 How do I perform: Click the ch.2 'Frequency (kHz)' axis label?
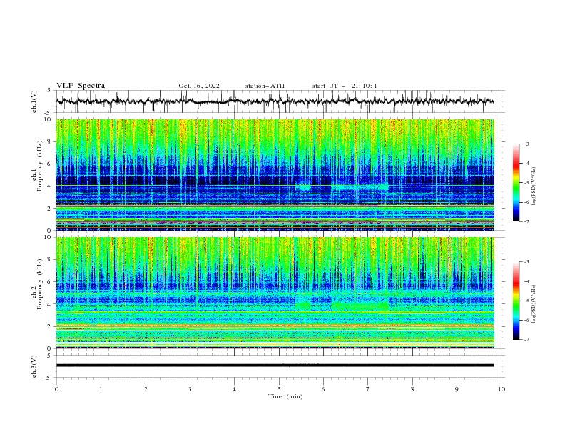[39, 284]
